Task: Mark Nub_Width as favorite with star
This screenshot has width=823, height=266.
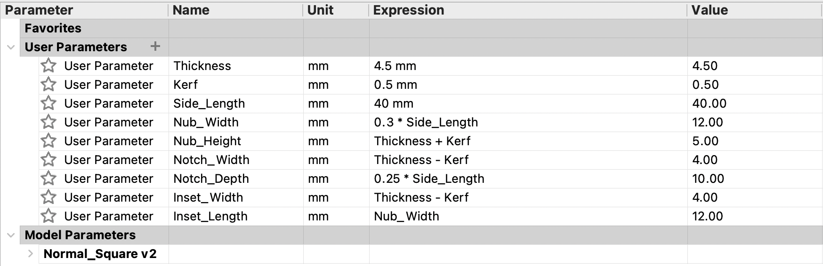Action: 48,122
